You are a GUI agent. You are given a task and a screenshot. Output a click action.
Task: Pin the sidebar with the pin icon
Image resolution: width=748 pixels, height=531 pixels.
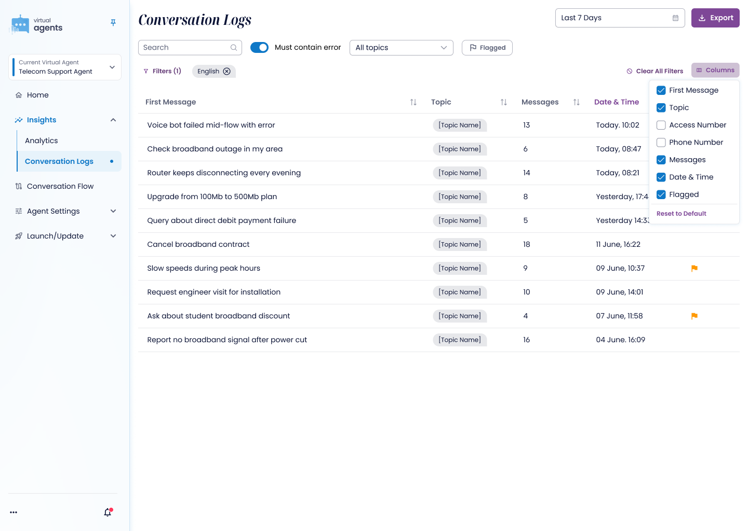point(113,22)
